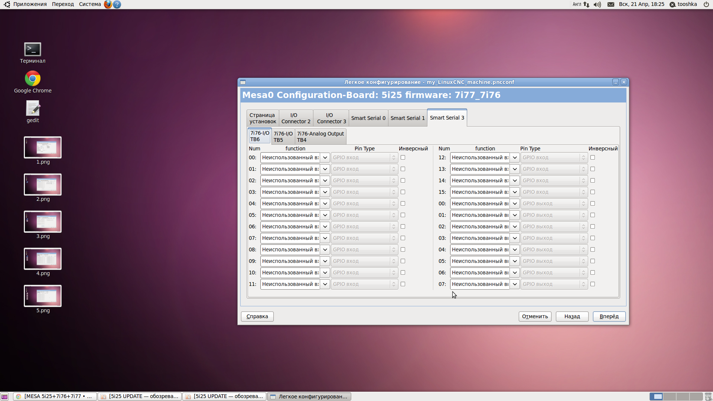Click the Firefox launcher in top panel
This screenshot has height=401, width=713.
click(108, 4)
